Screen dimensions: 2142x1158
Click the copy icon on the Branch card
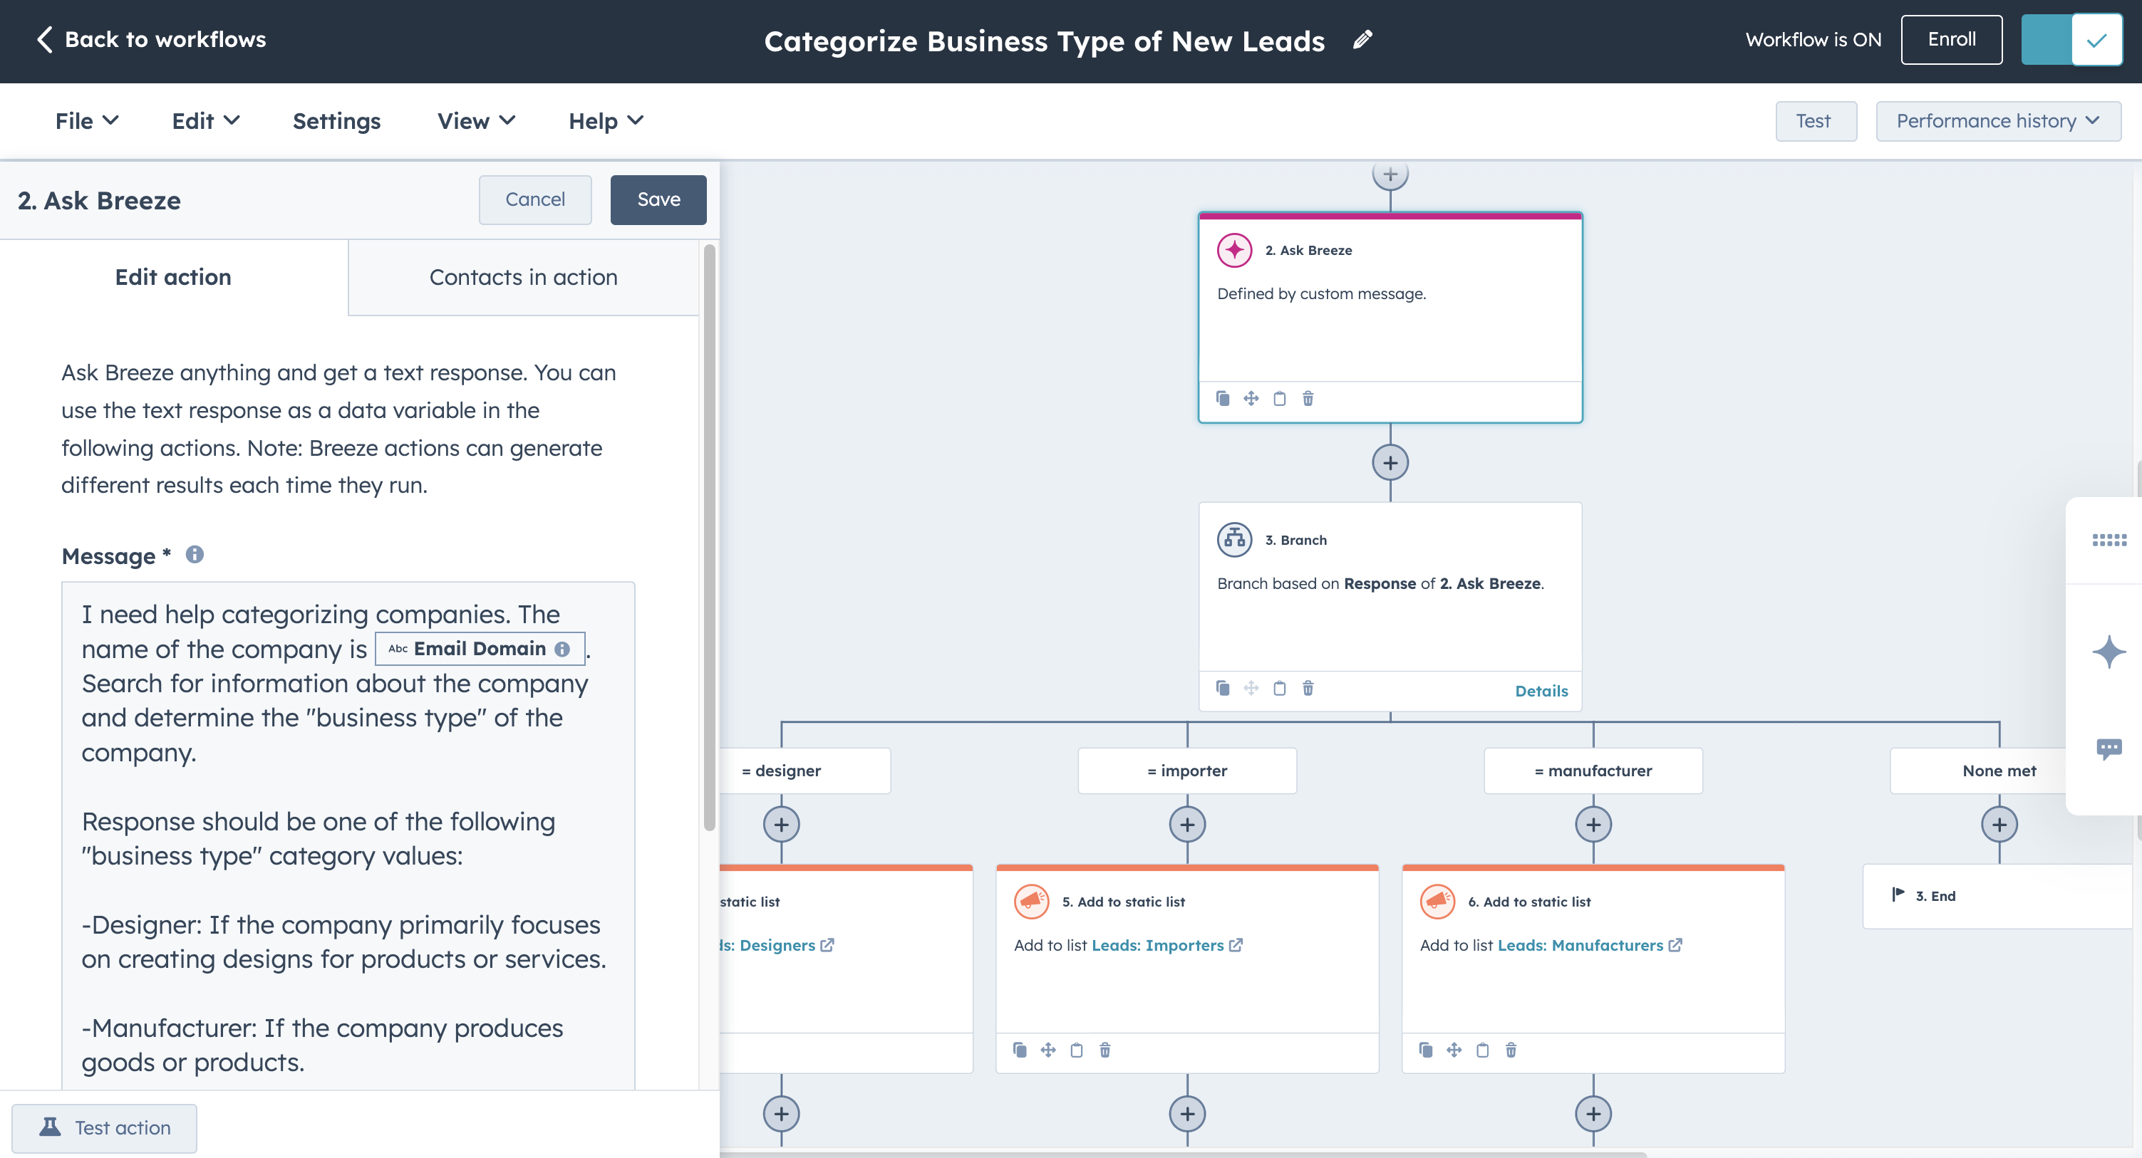[1222, 687]
